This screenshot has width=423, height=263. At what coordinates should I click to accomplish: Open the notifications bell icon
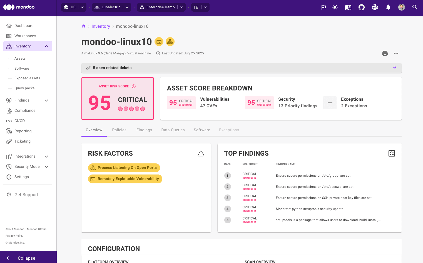coord(388,7)
